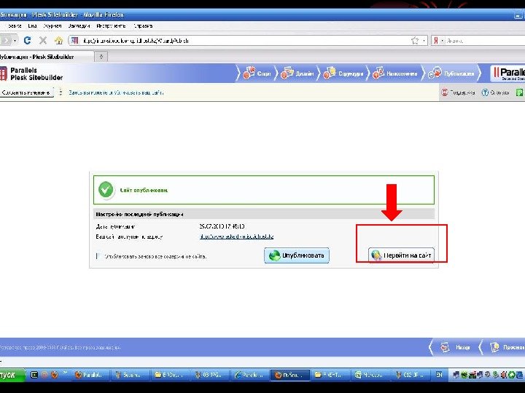
Task: Click the publication date value
Action: (222, 226)
